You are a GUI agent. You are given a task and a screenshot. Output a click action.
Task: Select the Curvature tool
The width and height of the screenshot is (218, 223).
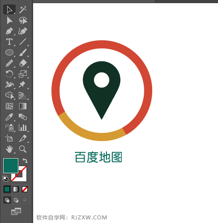23,31
